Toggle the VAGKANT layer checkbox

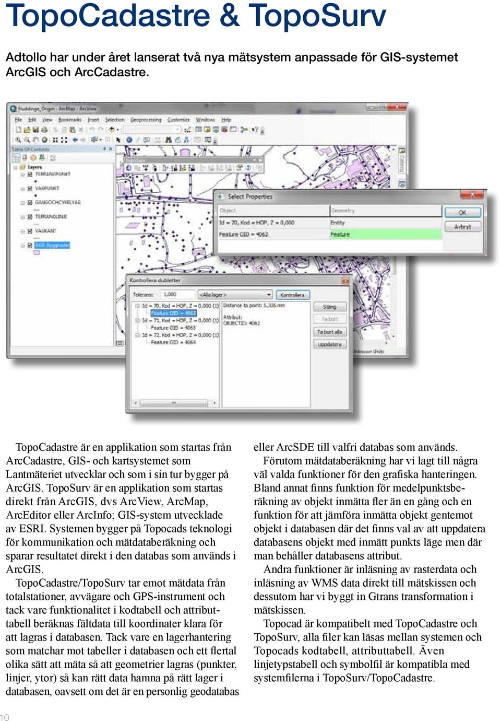click(x=30, y=231)
